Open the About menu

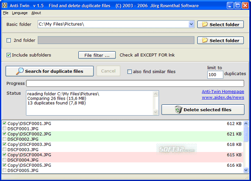click(x=36, y=13)
